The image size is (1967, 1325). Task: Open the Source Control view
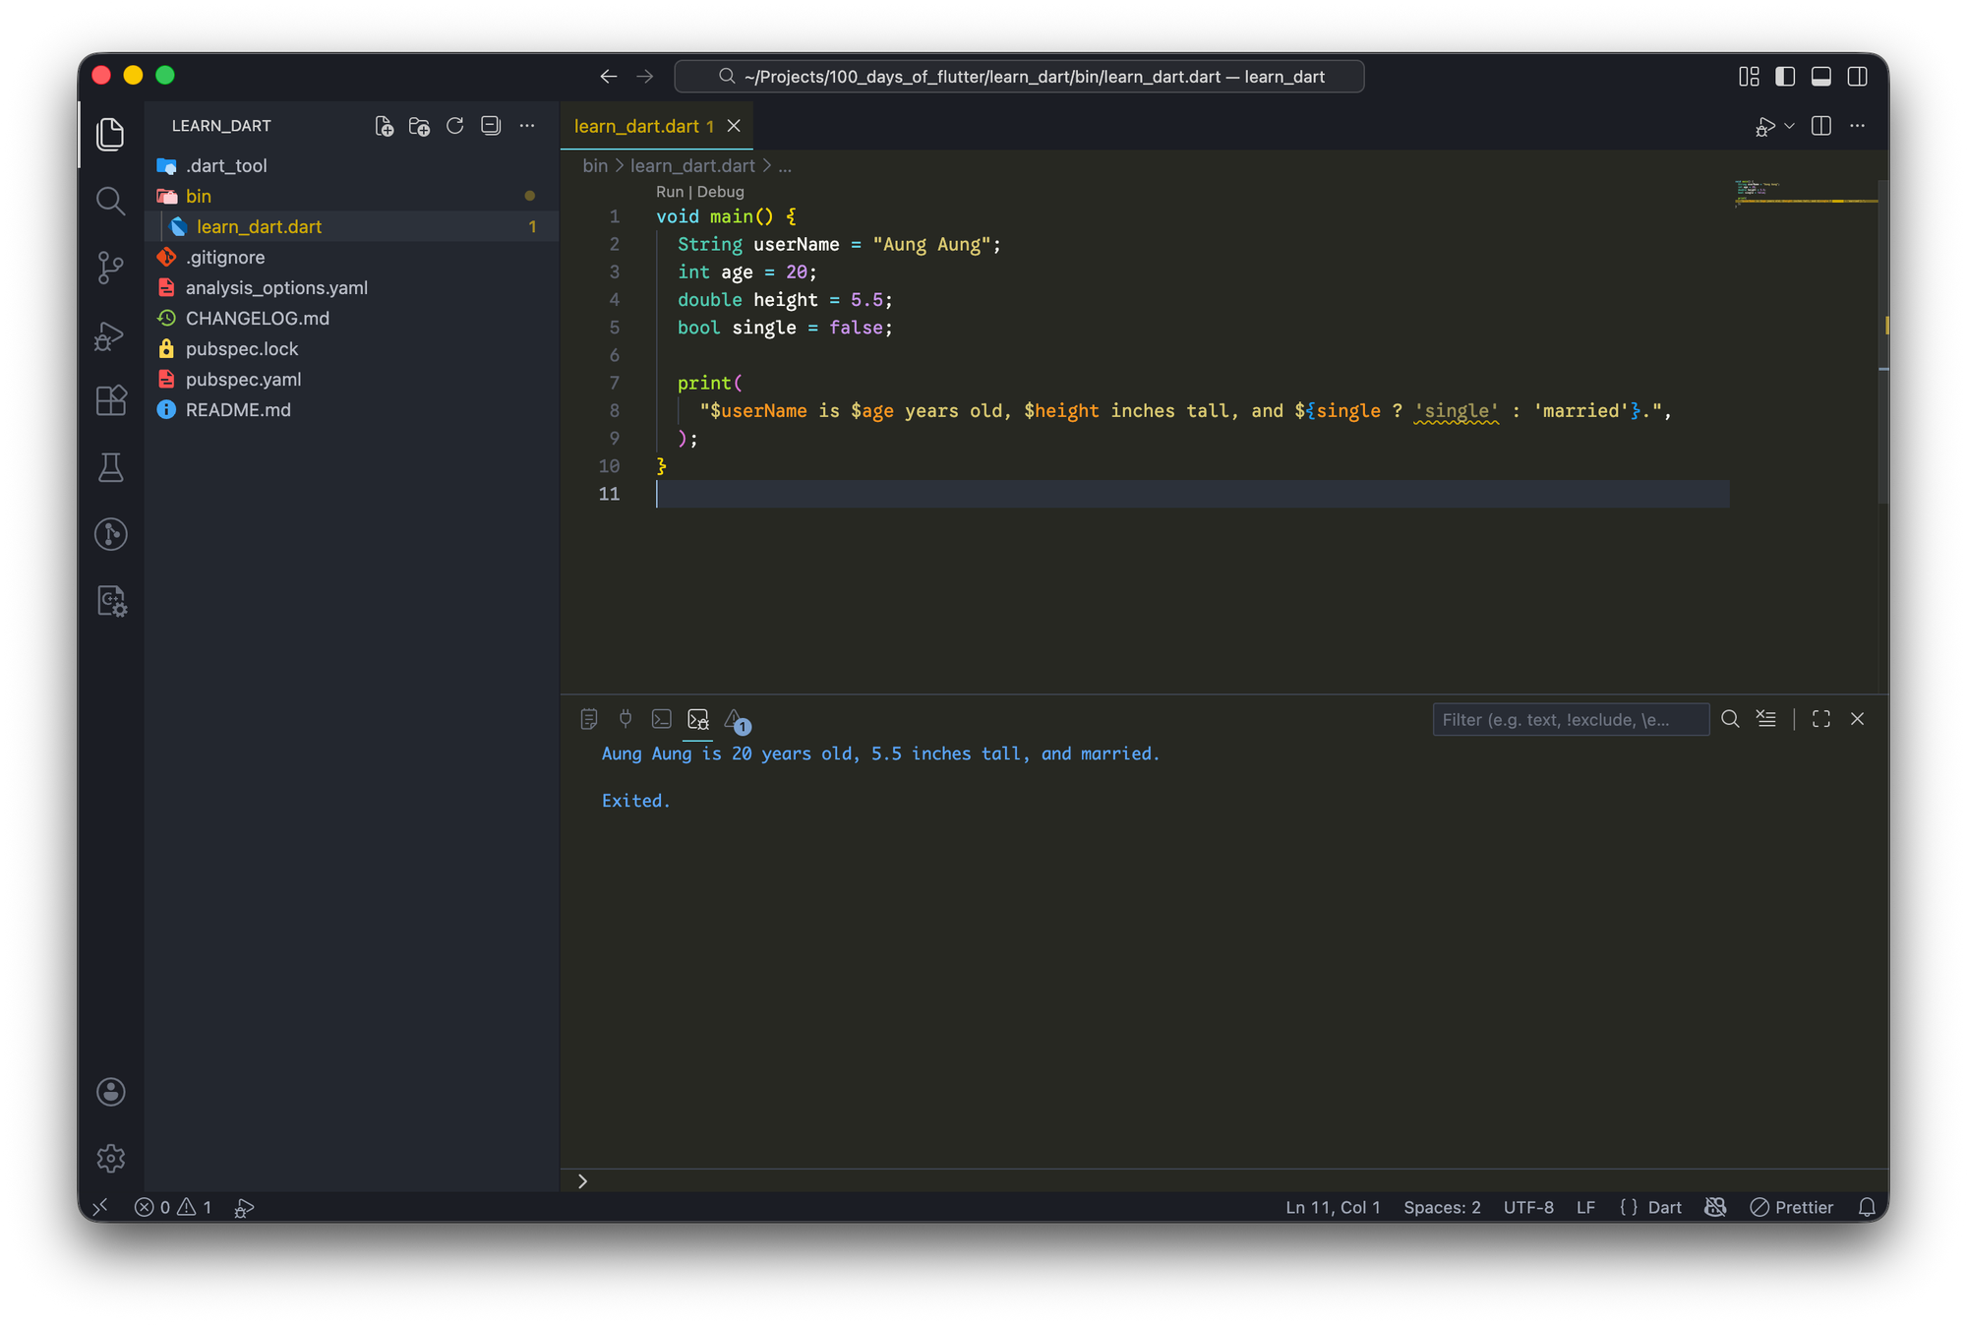(x=110, y=267)
